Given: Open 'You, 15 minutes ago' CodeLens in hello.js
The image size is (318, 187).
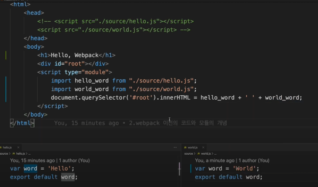Looking at the screenshot, I should (32, 160).
